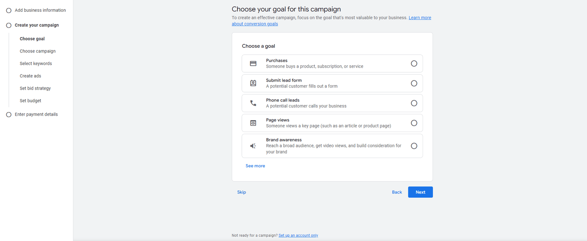The height and width of the screenshot is (241, 587).
Task: Click the Purchases credit card icon
Action: (253, 64)
